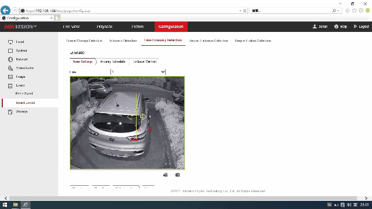Click Internet Explorer taskbar icon
Screen dimensions: 372x209
point(26,205)
